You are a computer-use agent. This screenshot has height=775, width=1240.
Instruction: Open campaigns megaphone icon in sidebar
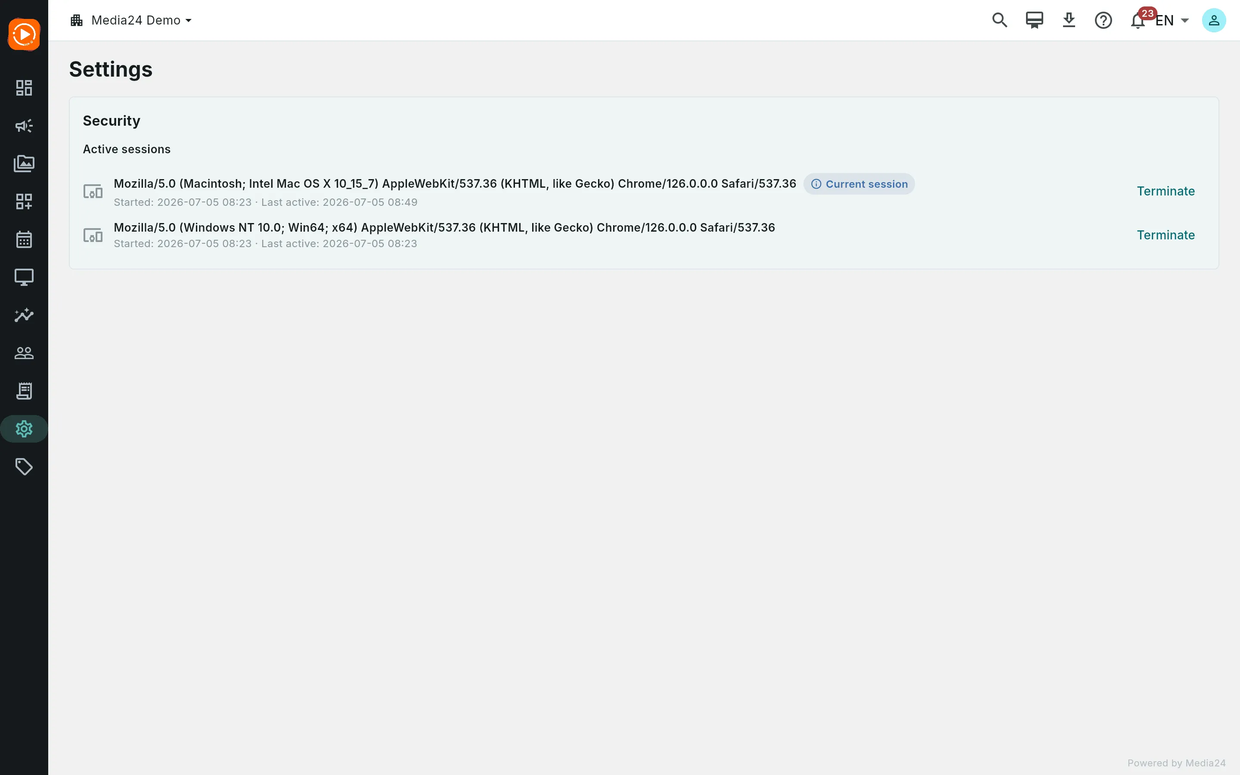tap(24, 126)
